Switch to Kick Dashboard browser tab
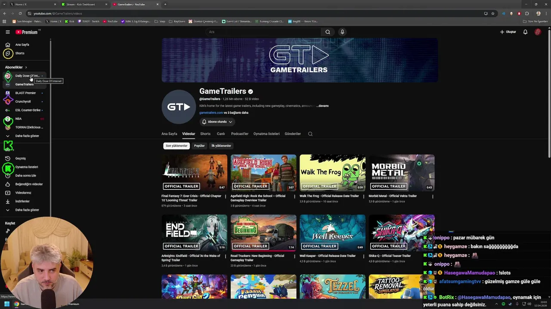The image size is (551, 309). (84, 4)
